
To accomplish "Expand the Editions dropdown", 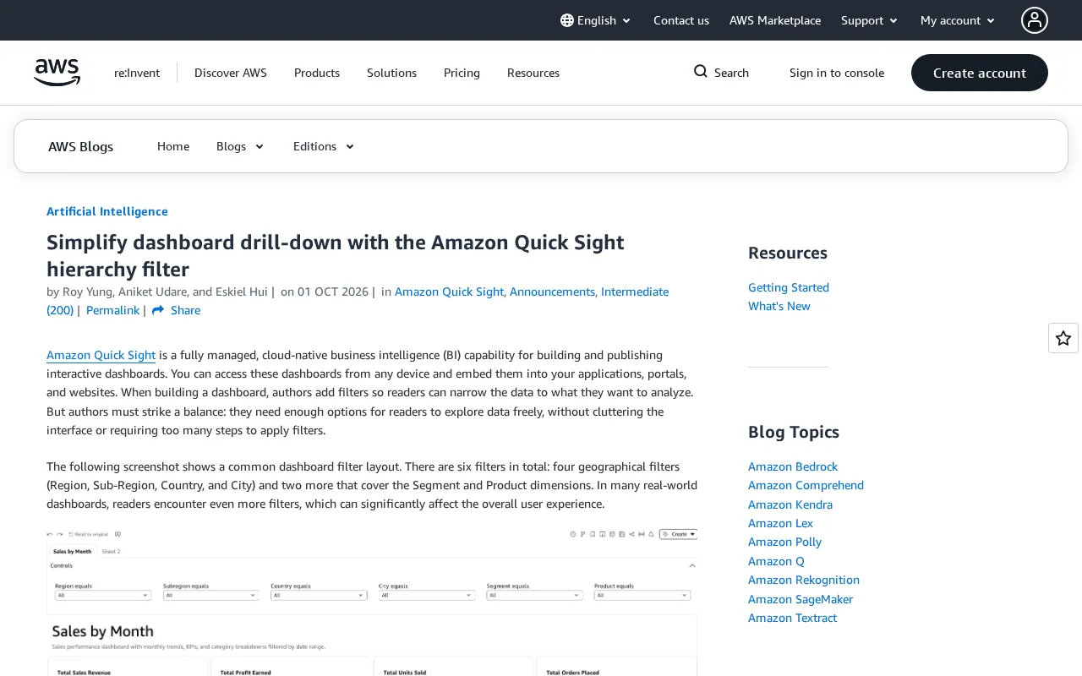I will (x=324, y=146).
